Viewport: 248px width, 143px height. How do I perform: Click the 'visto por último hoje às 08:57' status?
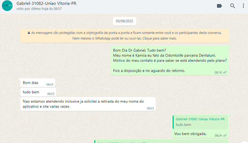click(x=39, y=9)
